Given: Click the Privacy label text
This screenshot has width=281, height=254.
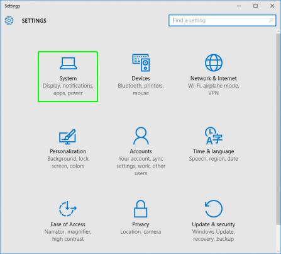Looking at the screenshot, I should pos(141,224).
